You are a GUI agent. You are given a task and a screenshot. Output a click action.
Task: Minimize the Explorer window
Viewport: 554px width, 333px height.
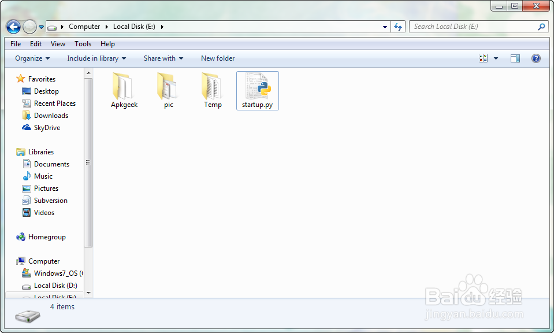(x=499, y=6)
